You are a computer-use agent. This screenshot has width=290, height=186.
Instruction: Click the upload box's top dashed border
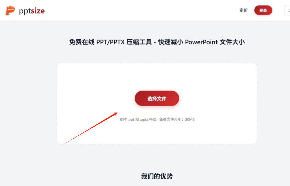(157, 63)
